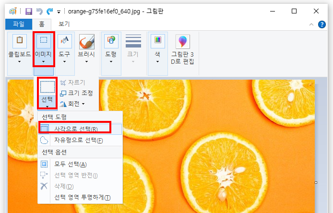Switch to the 홈 ribbon tab

[x=42, y=24]
